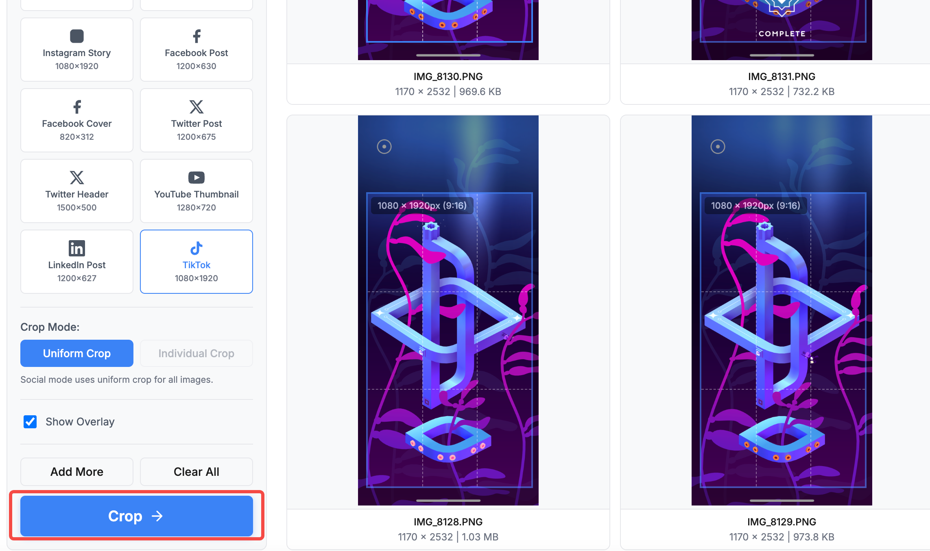
Task: Pick the LinkedIn Post icon
Action: tap(77, 248)
